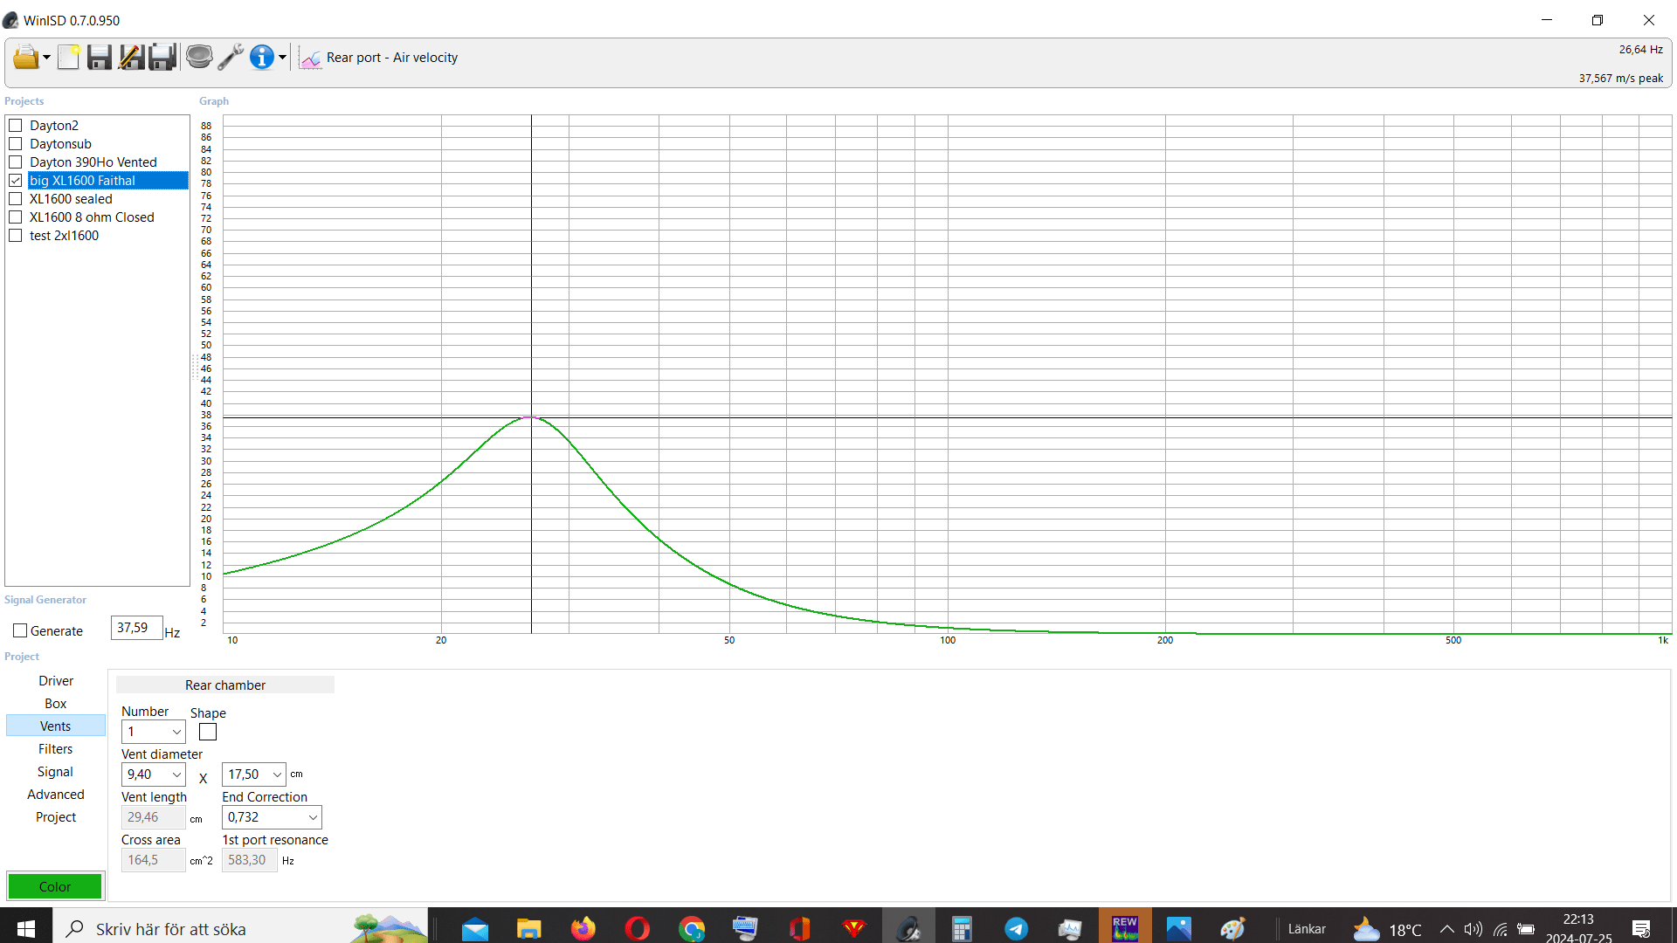The height and width of the screenshot is (943, 1677).
Task: Open the WinISD taskbar icon
Action: click(x=908, y=928)
